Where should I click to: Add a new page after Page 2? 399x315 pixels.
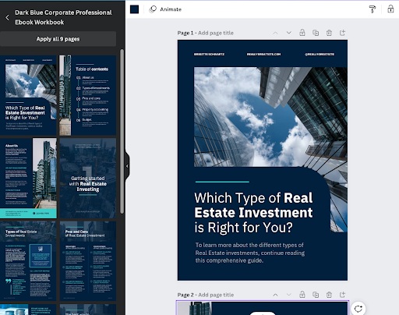point(342,295)
